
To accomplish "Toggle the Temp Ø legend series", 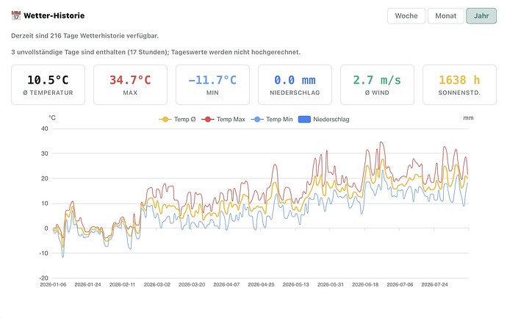I will click(x=177, y=119).
